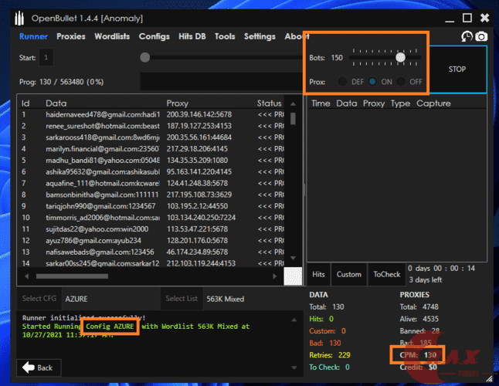This screenshot has height=386, width=499.
Task: Select the ON proxy mode radio button
Action: click(x=372, y=81)
